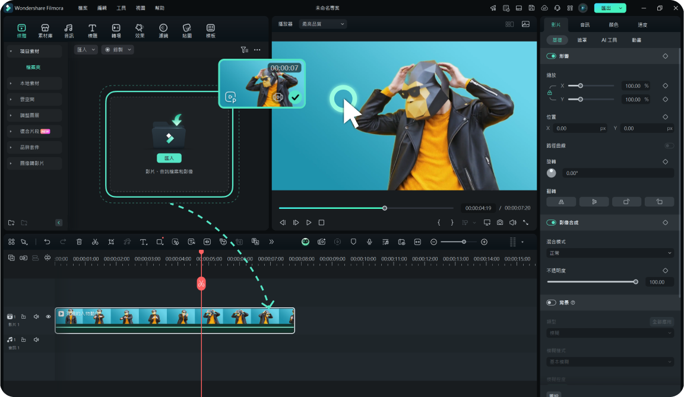Expand the 雲空間 tree section

tap(11, 99)
